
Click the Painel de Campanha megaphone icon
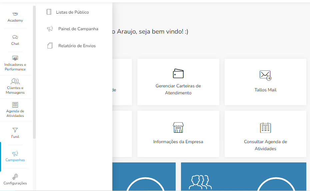(x=50, y=29)
